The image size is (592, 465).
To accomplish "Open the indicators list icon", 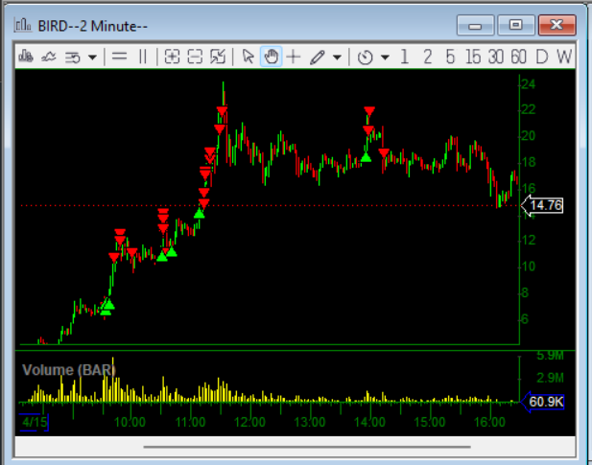I will (72, 58).
